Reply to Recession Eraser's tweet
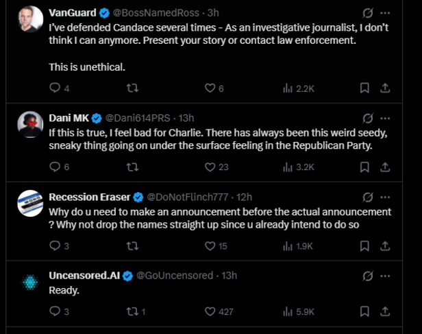Screen dimensions: 422x334 coord(56,246)
